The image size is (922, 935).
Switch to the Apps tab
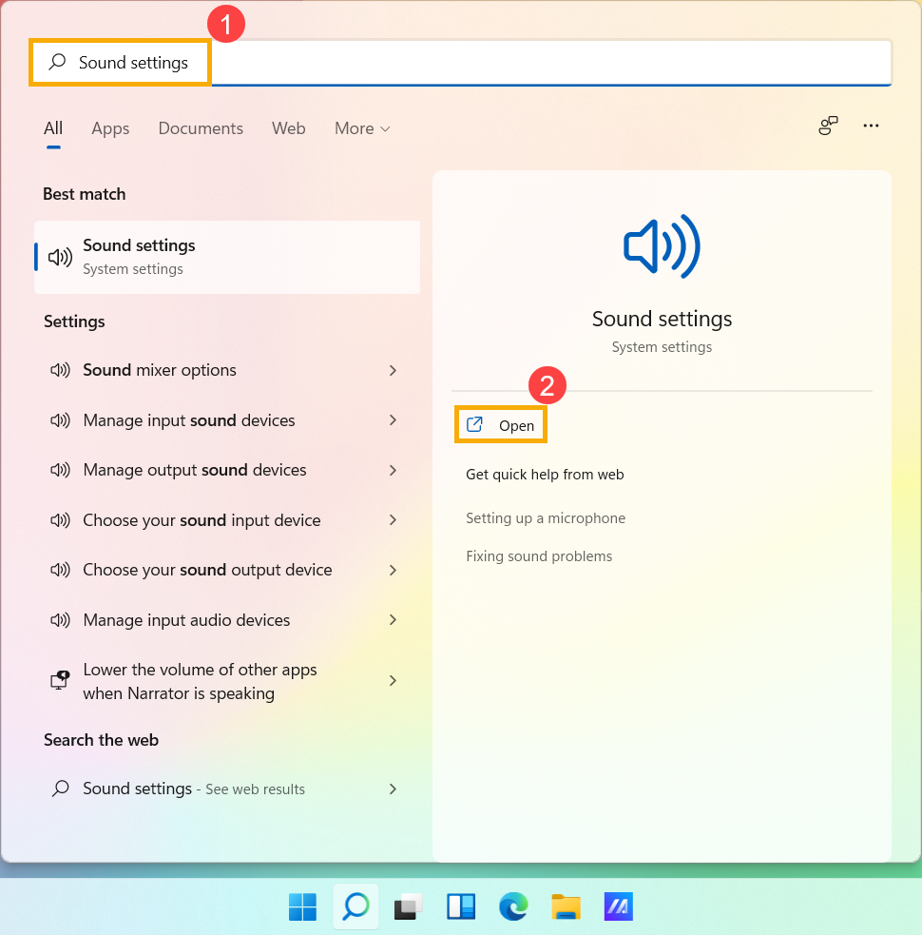tap(110, 128)
